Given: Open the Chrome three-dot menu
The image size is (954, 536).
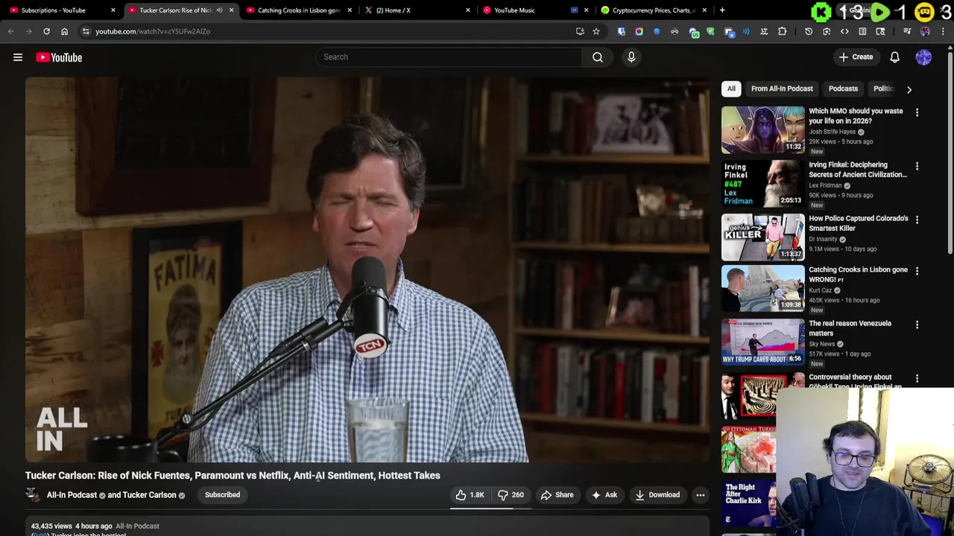Looking at the screenshot, I should point(943,31).
